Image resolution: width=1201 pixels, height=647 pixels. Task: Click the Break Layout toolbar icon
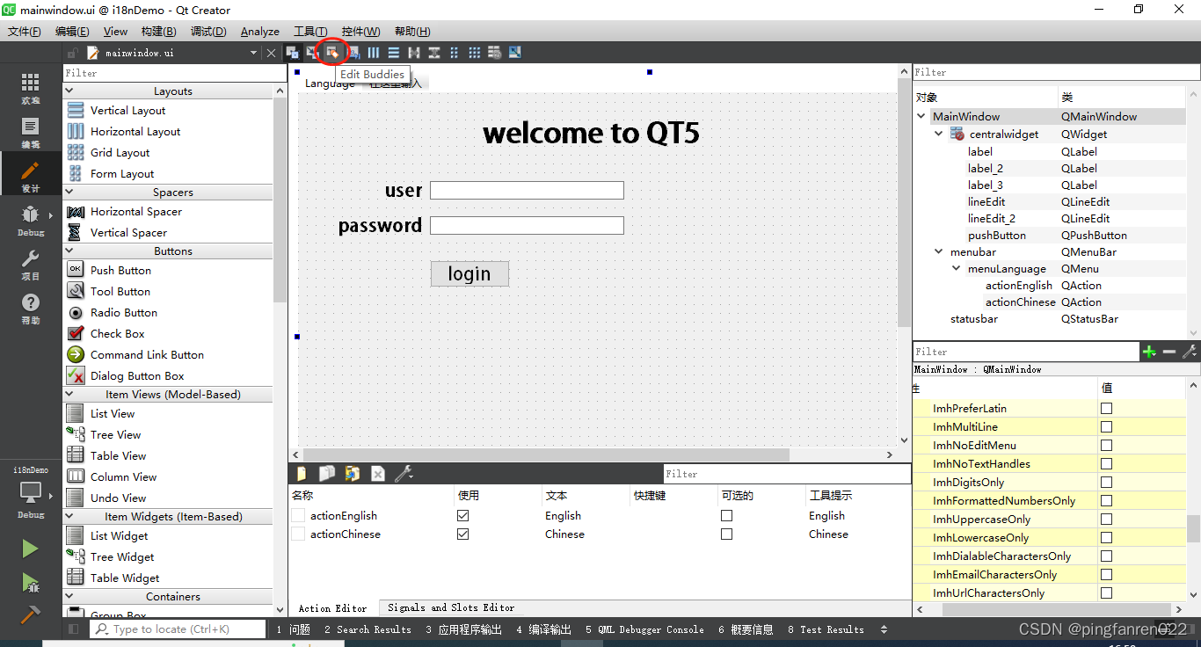point(494,52)
